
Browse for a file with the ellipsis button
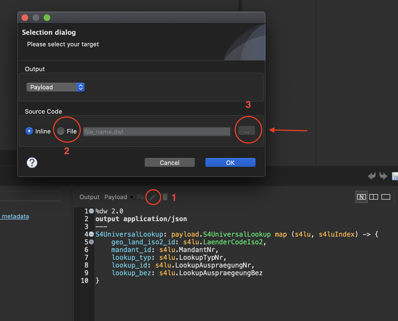point(247,131)
